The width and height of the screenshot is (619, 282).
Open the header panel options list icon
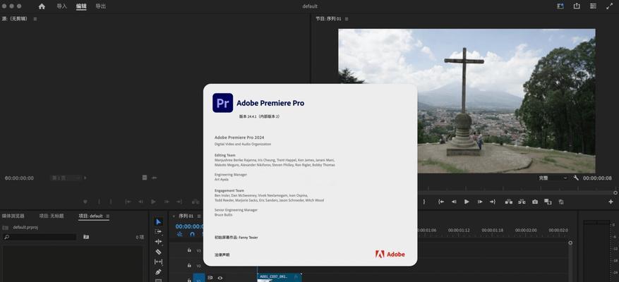pos(594,6)
